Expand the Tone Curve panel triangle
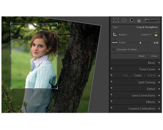 click(159, 69)
